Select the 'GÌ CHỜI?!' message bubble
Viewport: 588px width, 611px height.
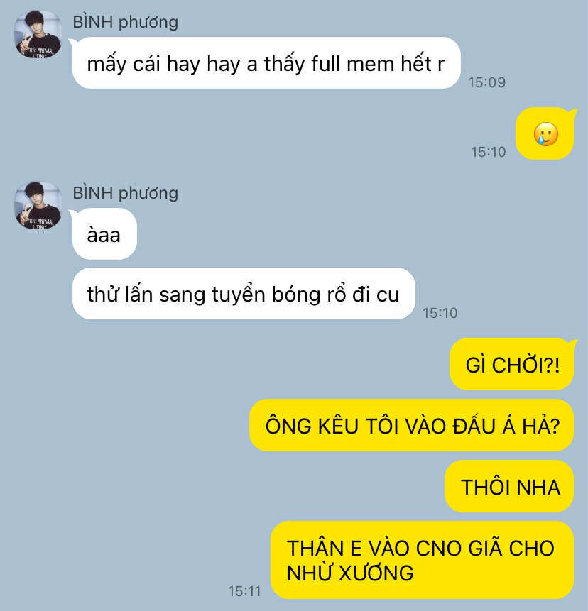pyautogui.click(x=512, y=364)
